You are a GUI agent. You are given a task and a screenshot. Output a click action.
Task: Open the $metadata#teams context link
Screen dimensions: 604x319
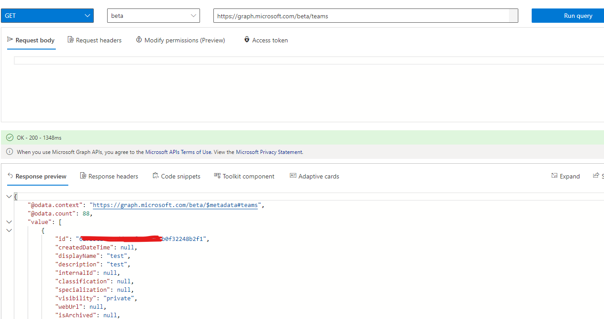tap(175, 205)
